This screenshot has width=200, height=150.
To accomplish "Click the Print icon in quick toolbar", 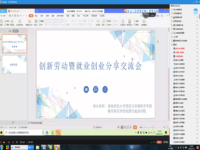I will pos(15,16).
